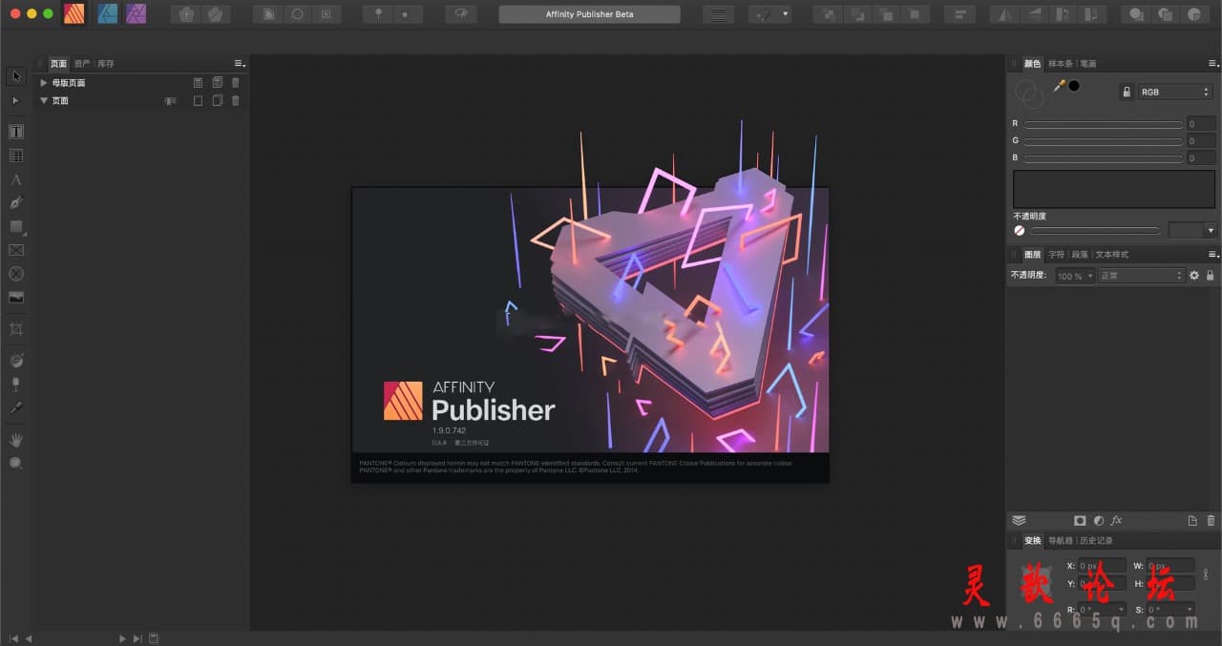Click the layers stack icon
This screenshot has width=1222, height=646.
[1019, 520]
